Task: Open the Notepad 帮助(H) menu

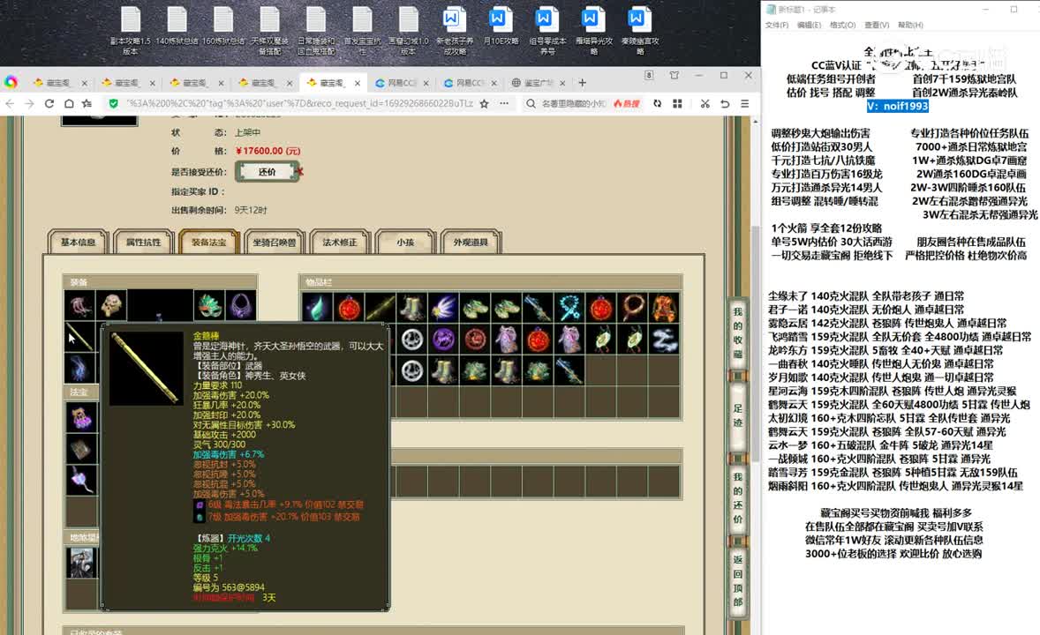Action: tap(910, 25)
